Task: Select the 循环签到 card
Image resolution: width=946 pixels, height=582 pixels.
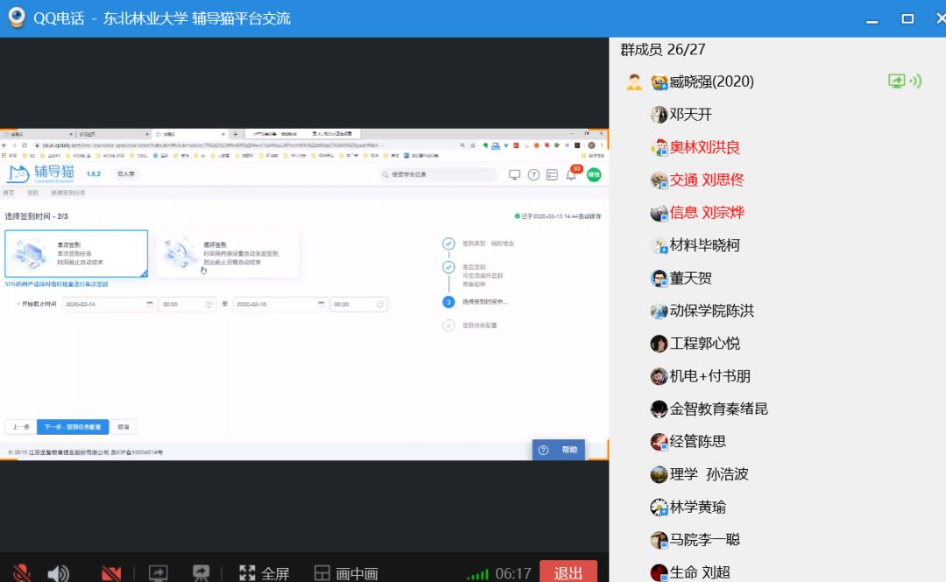Action: [227, 253]
